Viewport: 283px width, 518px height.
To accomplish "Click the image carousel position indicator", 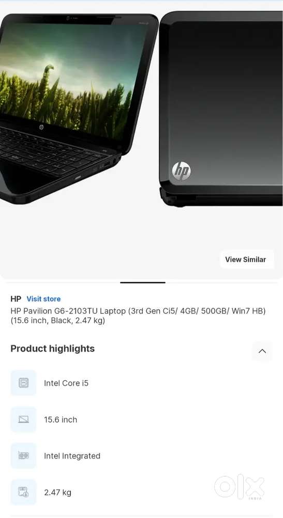I will 142,282.
